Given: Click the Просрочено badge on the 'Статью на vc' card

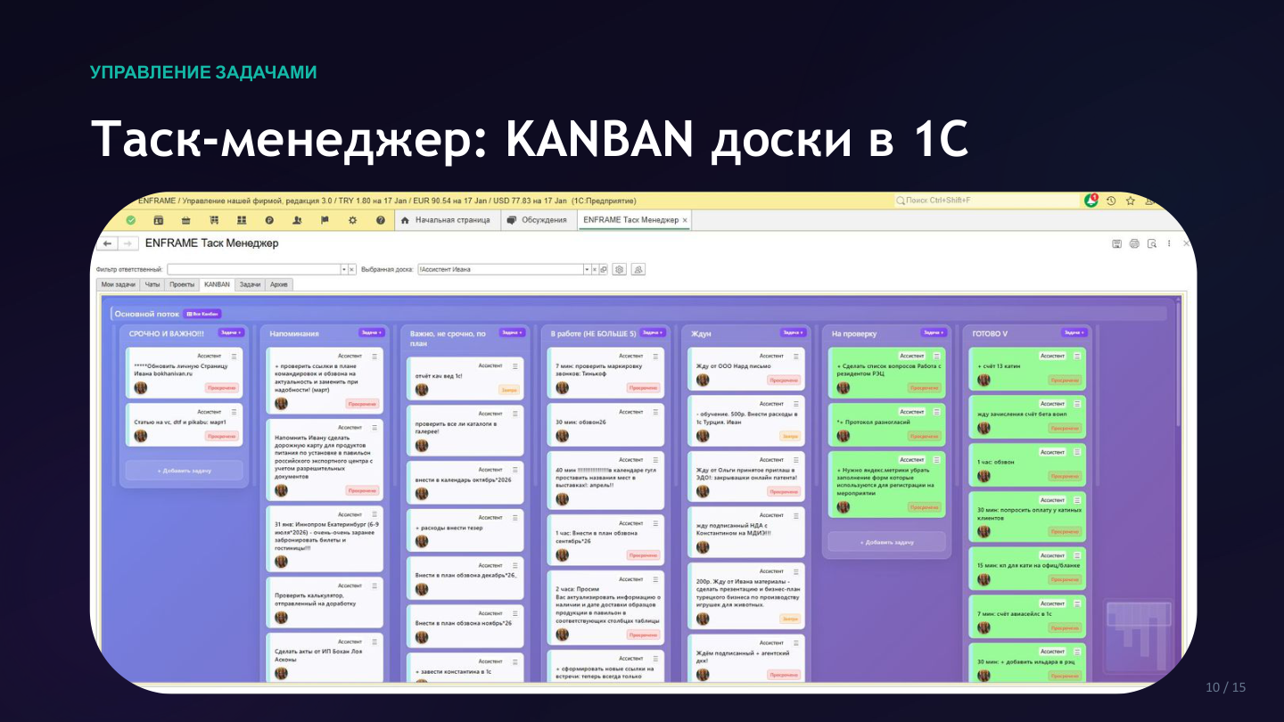Looking at the screenshot, I should point(222,436).
